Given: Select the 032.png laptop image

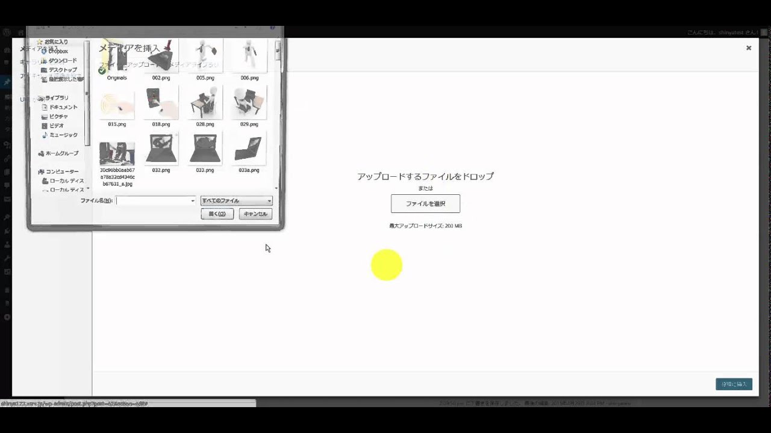Looking at the screenshot, I should point(161,153).
